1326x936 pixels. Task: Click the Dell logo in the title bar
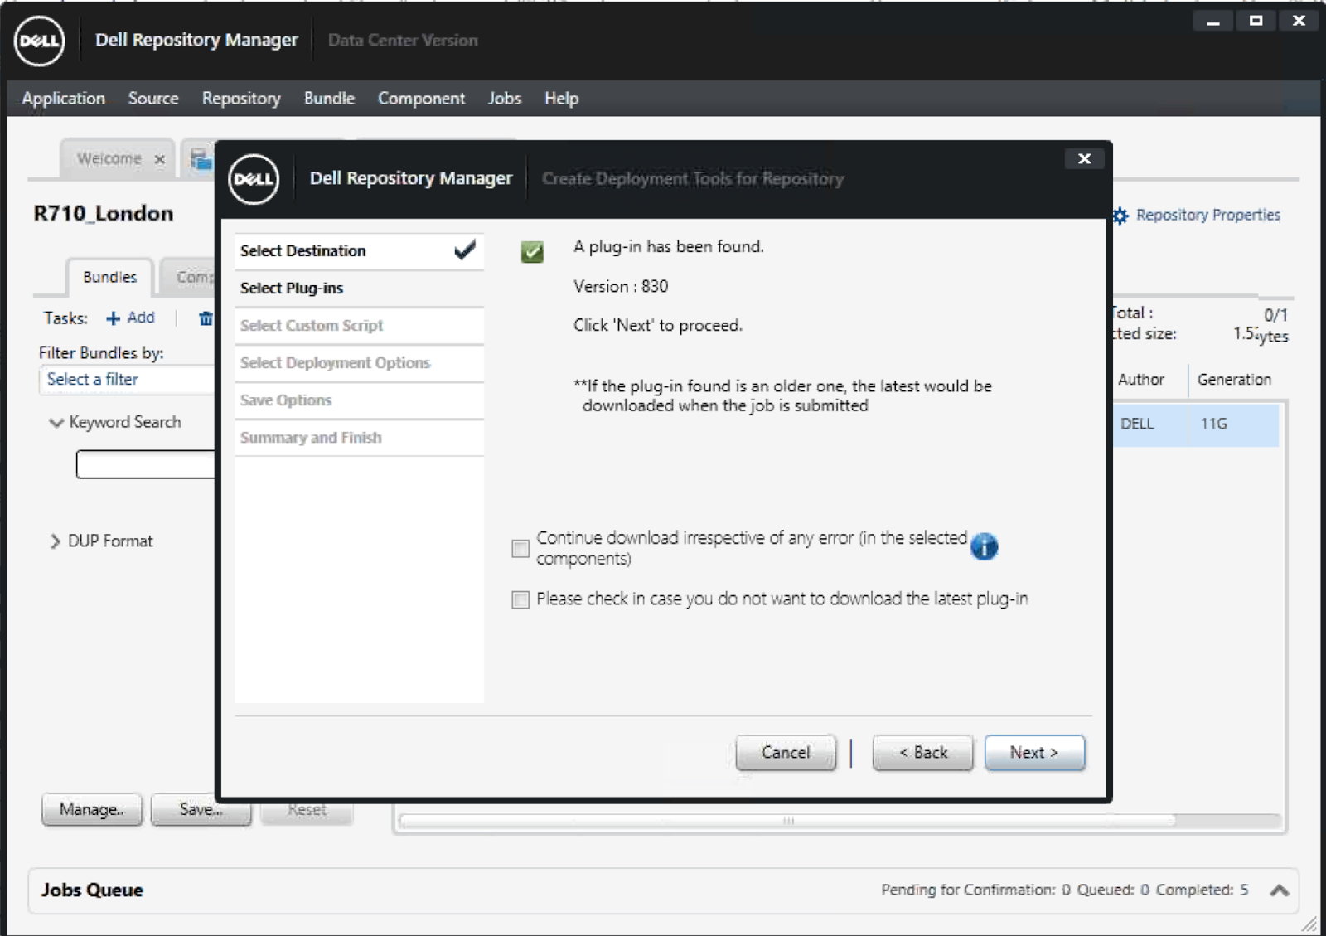[40, 41]
